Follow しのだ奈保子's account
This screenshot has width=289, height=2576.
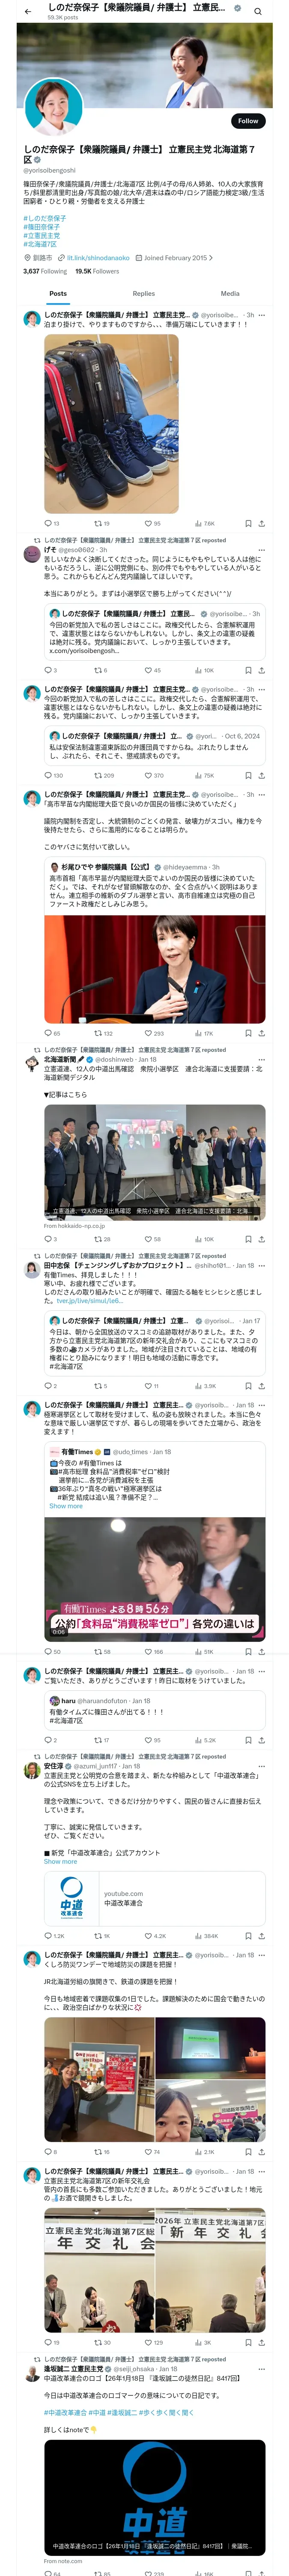(x=248, y=121)
